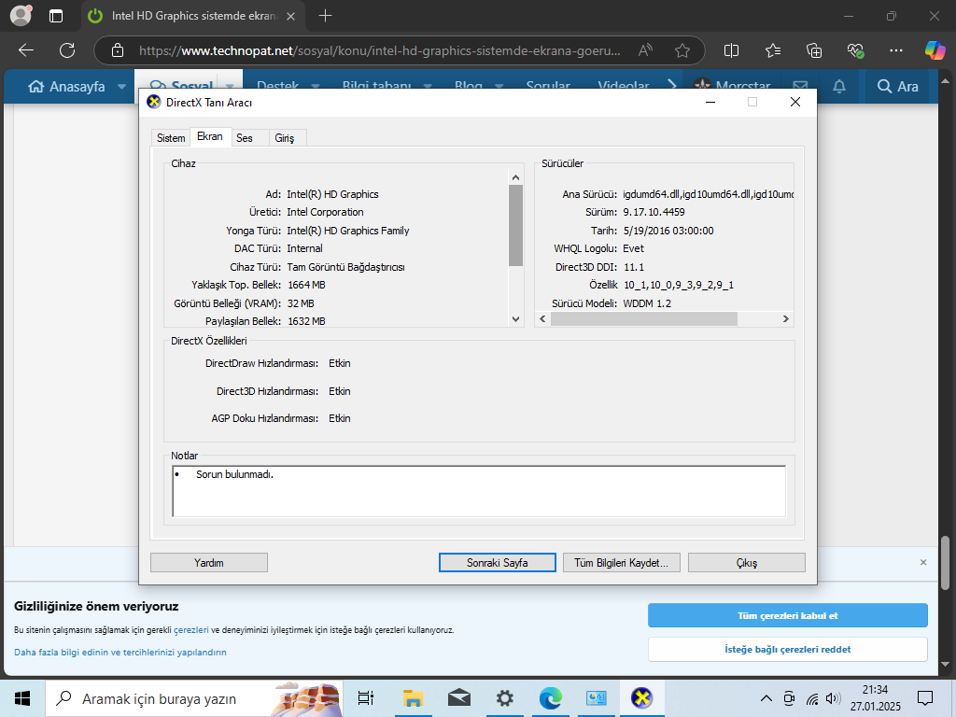956x717 pixels.
Task: Open the Favorites list icon
Action: [x=772, y=50]
